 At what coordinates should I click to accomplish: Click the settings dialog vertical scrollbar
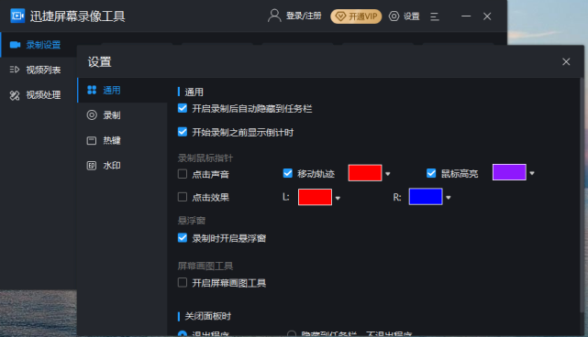click(582, 195)
